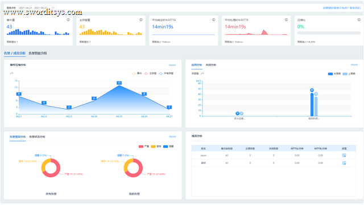
Task: Click the info icon on the 事件量 card
Action: pos(68,20)
